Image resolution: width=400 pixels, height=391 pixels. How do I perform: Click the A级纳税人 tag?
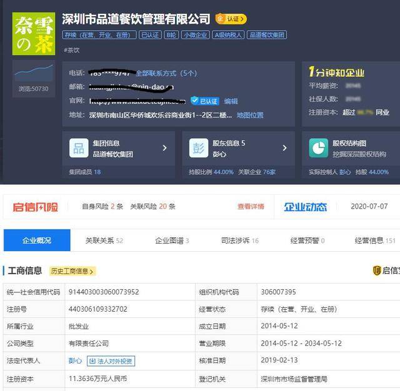228,35
